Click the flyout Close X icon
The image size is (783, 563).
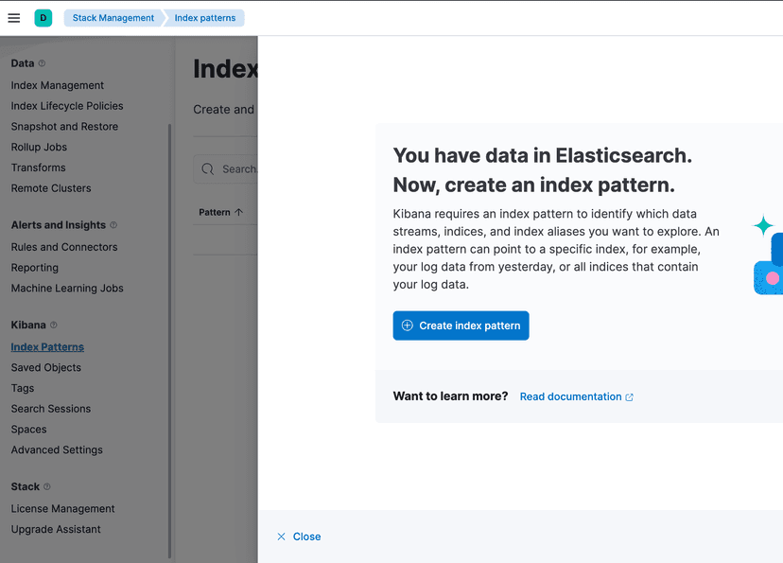point(282,537)
